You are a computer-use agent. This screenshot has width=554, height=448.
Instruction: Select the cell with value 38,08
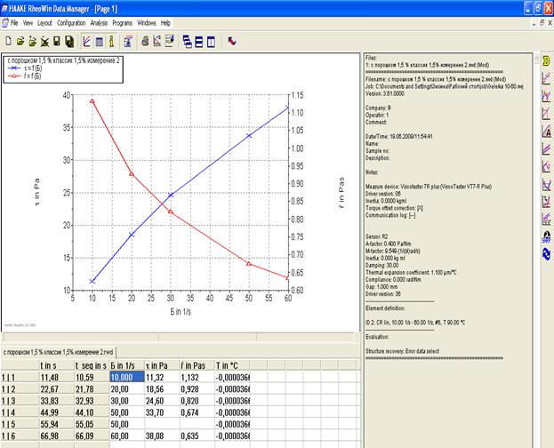pyautogui.click(x=162, y=436)
